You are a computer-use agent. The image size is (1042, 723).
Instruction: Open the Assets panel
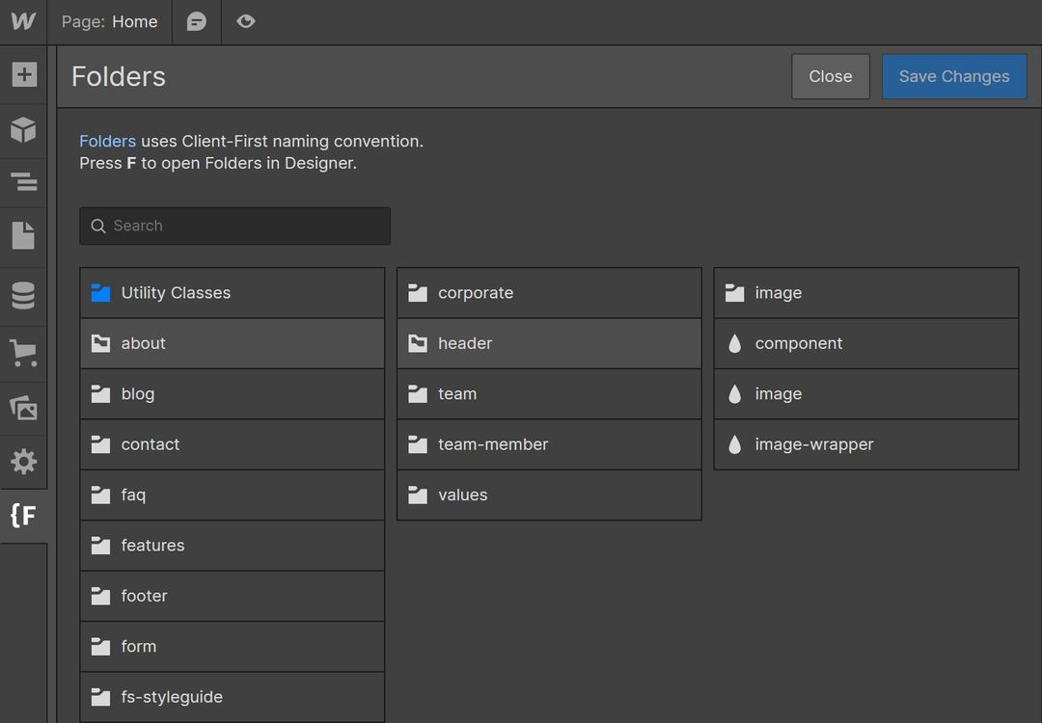coord(23,408)
